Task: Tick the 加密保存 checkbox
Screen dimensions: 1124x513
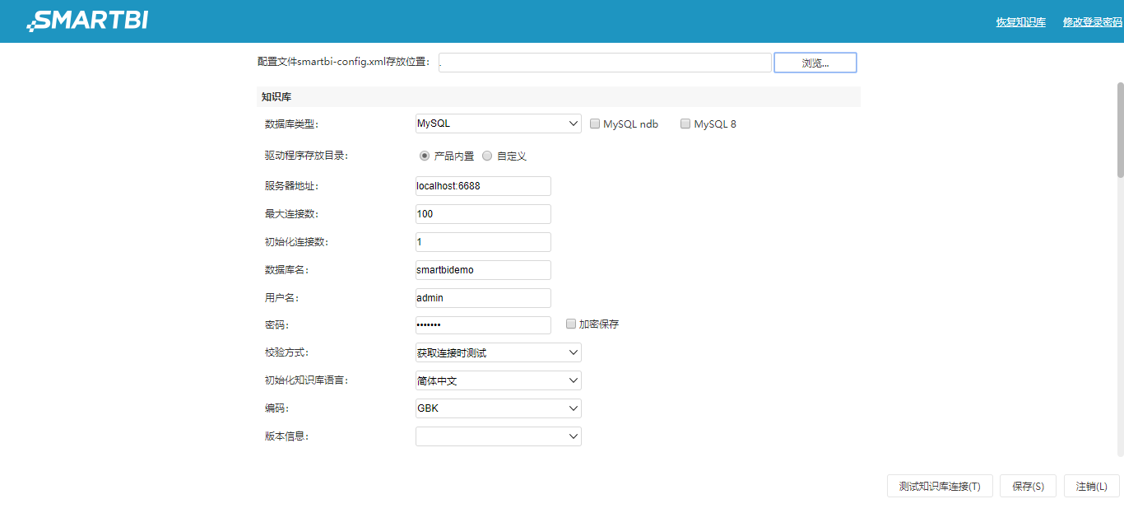Action: click(571, 324)
